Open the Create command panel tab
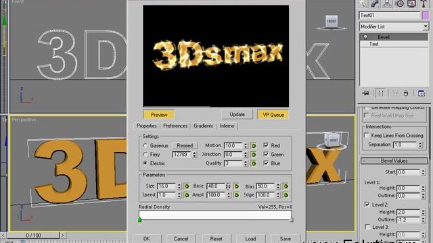 363,3
